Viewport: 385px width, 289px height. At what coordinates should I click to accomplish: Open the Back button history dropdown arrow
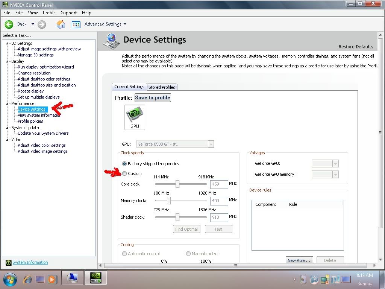coord(33,24)
